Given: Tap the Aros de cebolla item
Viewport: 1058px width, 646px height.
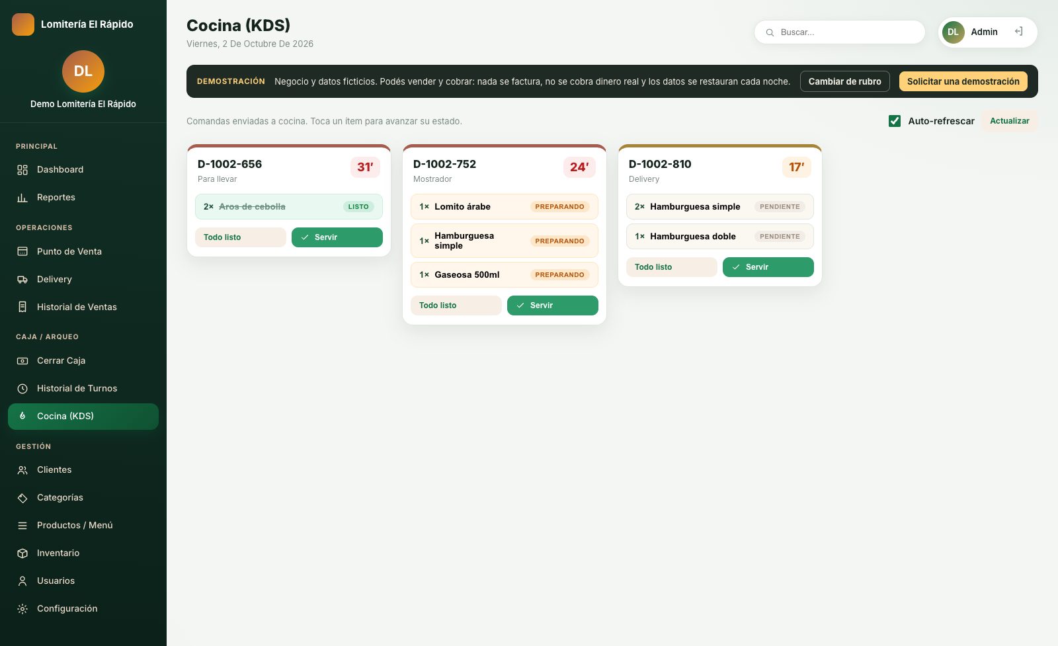Looking at the screenshot, I should click(289, 207).
